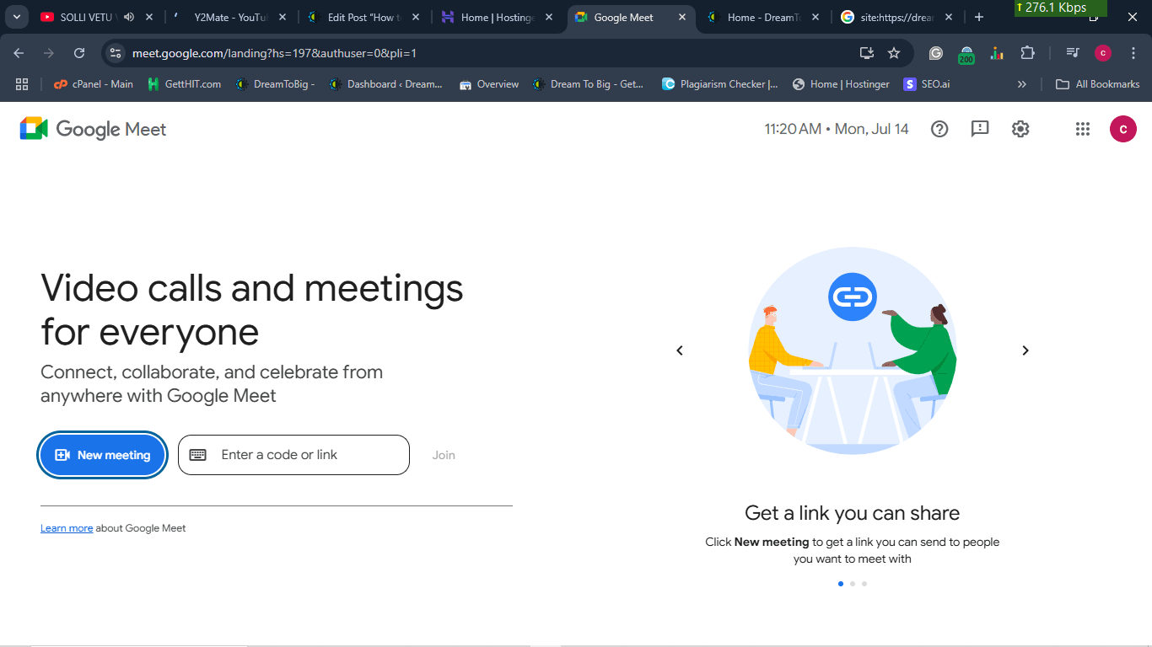Click the Google account avatar on page

point(1122,129)
